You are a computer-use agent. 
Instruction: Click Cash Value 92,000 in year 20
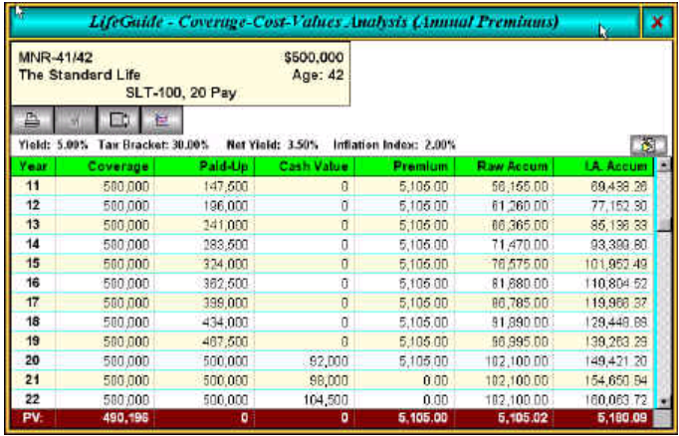point(330,360)
